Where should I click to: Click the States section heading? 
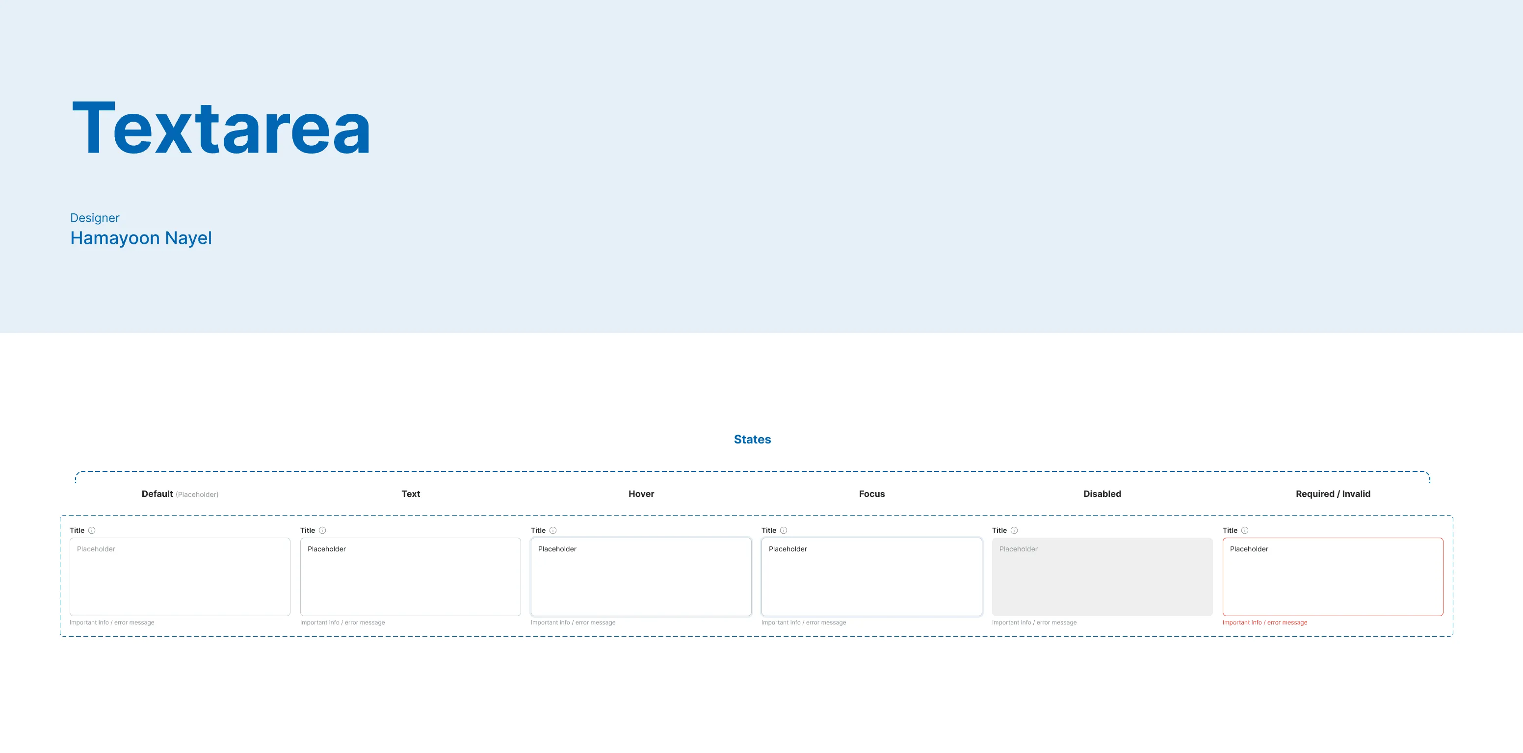point(752,439)
